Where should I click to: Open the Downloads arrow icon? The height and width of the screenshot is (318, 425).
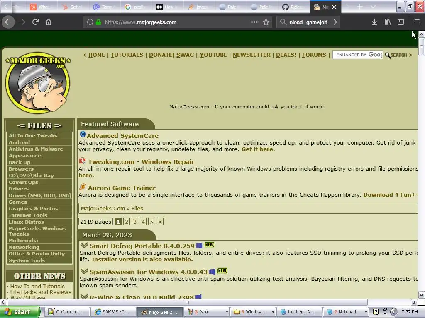374,22
